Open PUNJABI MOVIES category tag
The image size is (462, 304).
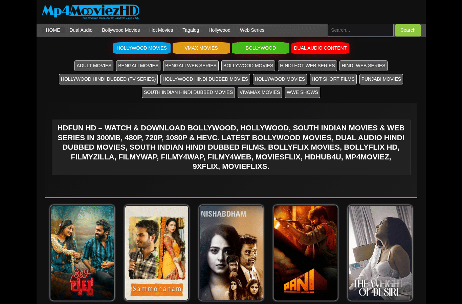click(381, 79)
